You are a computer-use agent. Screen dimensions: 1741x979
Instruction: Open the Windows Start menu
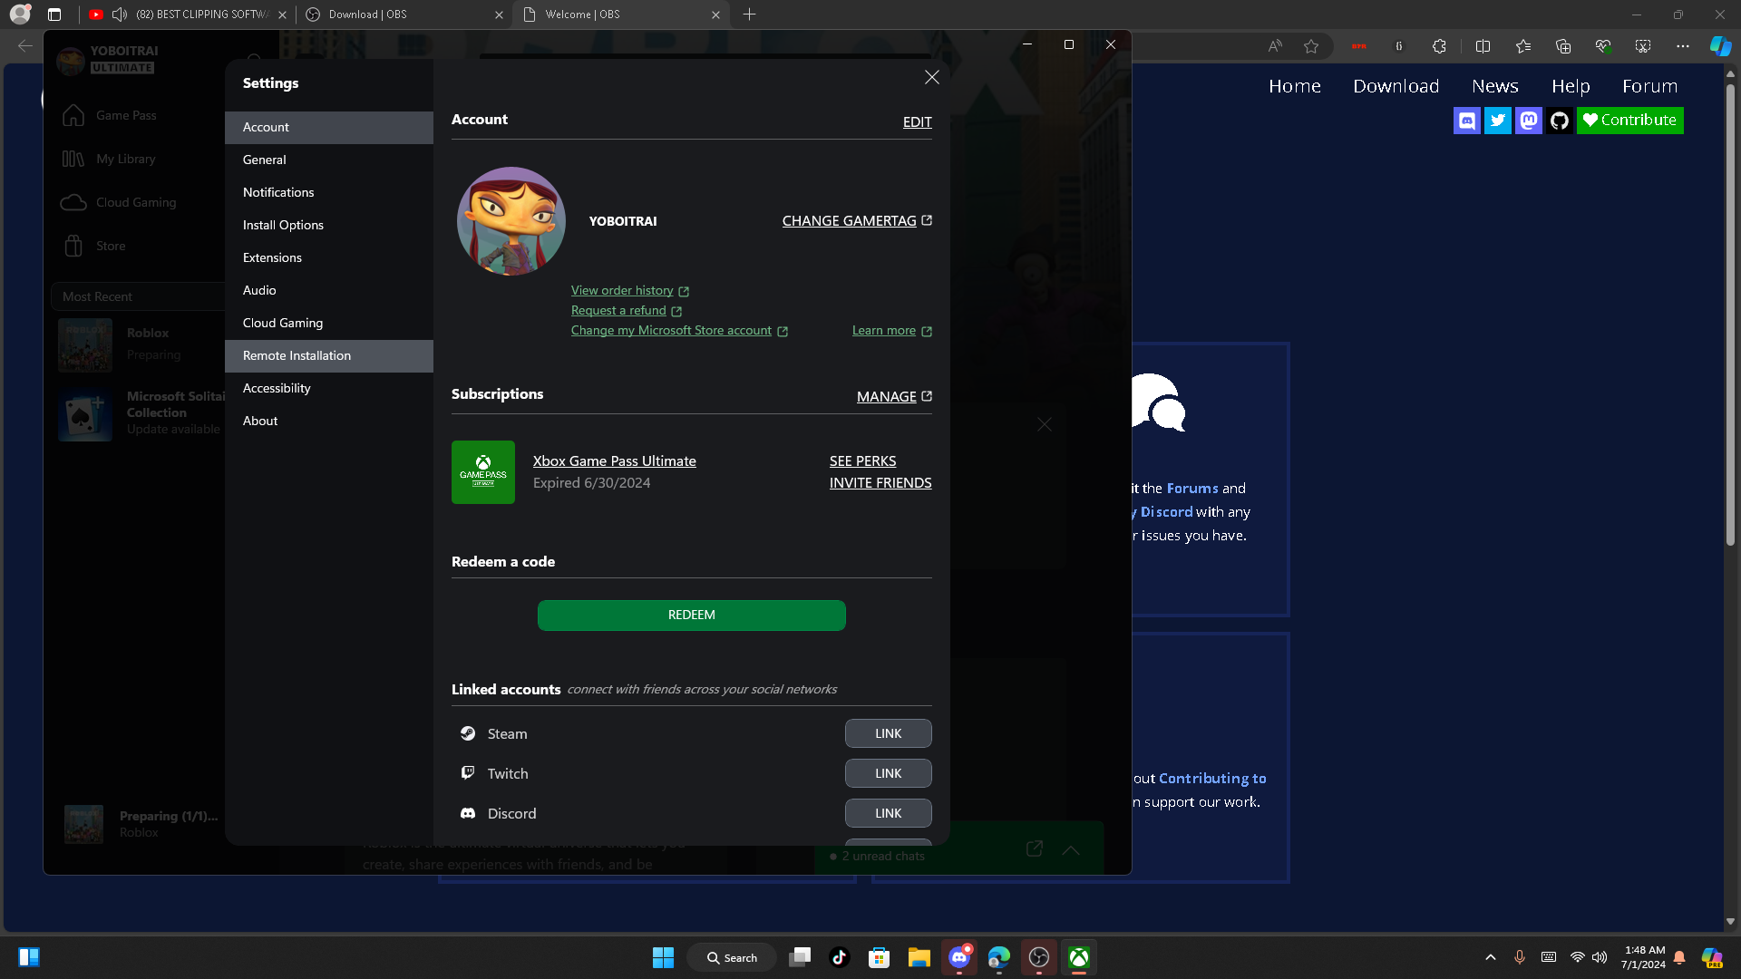[x=663, y=958]
